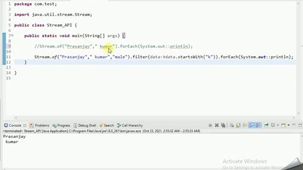Open the Debug Shell tab
This screenshot has width=303, height=170.
(85, 126)
